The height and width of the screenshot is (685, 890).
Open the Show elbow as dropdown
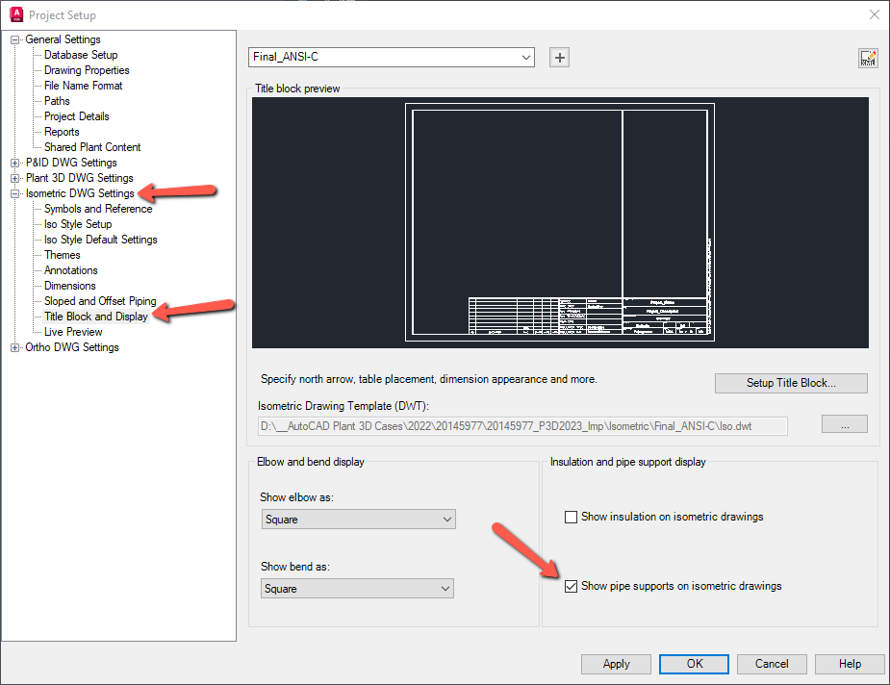448,519
